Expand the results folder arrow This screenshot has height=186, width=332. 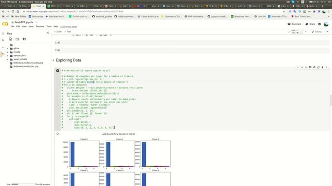tap(8, 52)
